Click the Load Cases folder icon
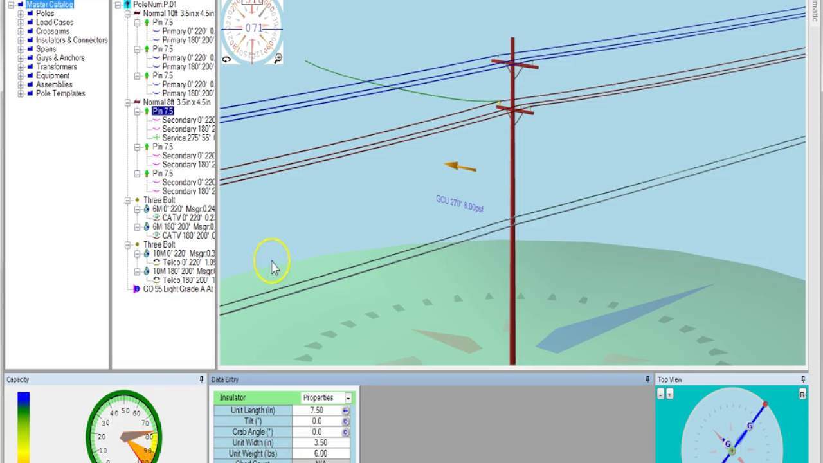This screenshot has height=463, width=823. coord(30,23)
